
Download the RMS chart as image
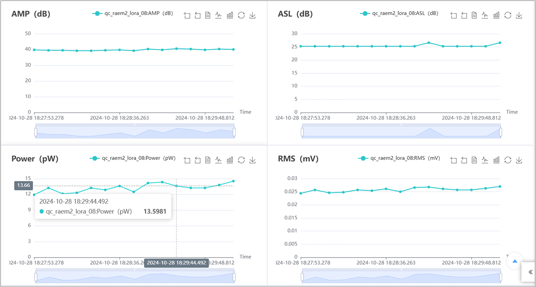519,160
